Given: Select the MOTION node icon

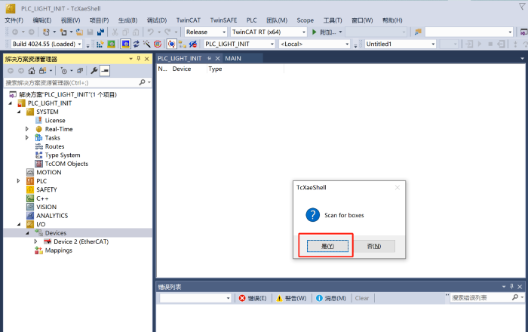Looking at the screenshot, I should pos(30,172).
